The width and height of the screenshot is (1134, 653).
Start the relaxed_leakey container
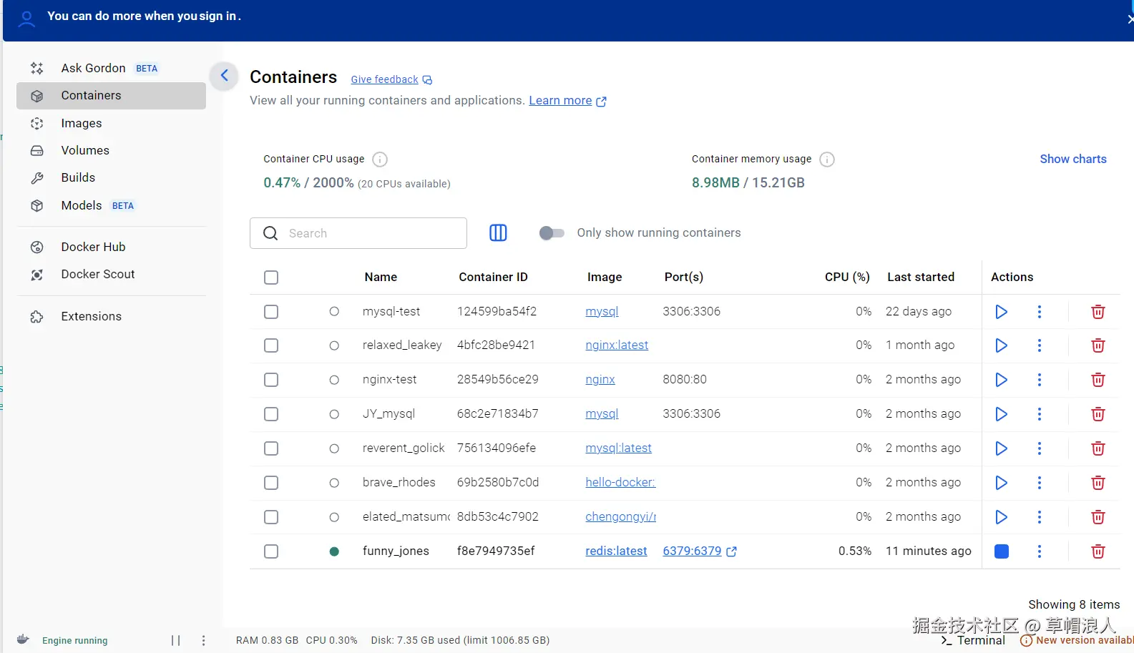click(x=1001, y=345)
